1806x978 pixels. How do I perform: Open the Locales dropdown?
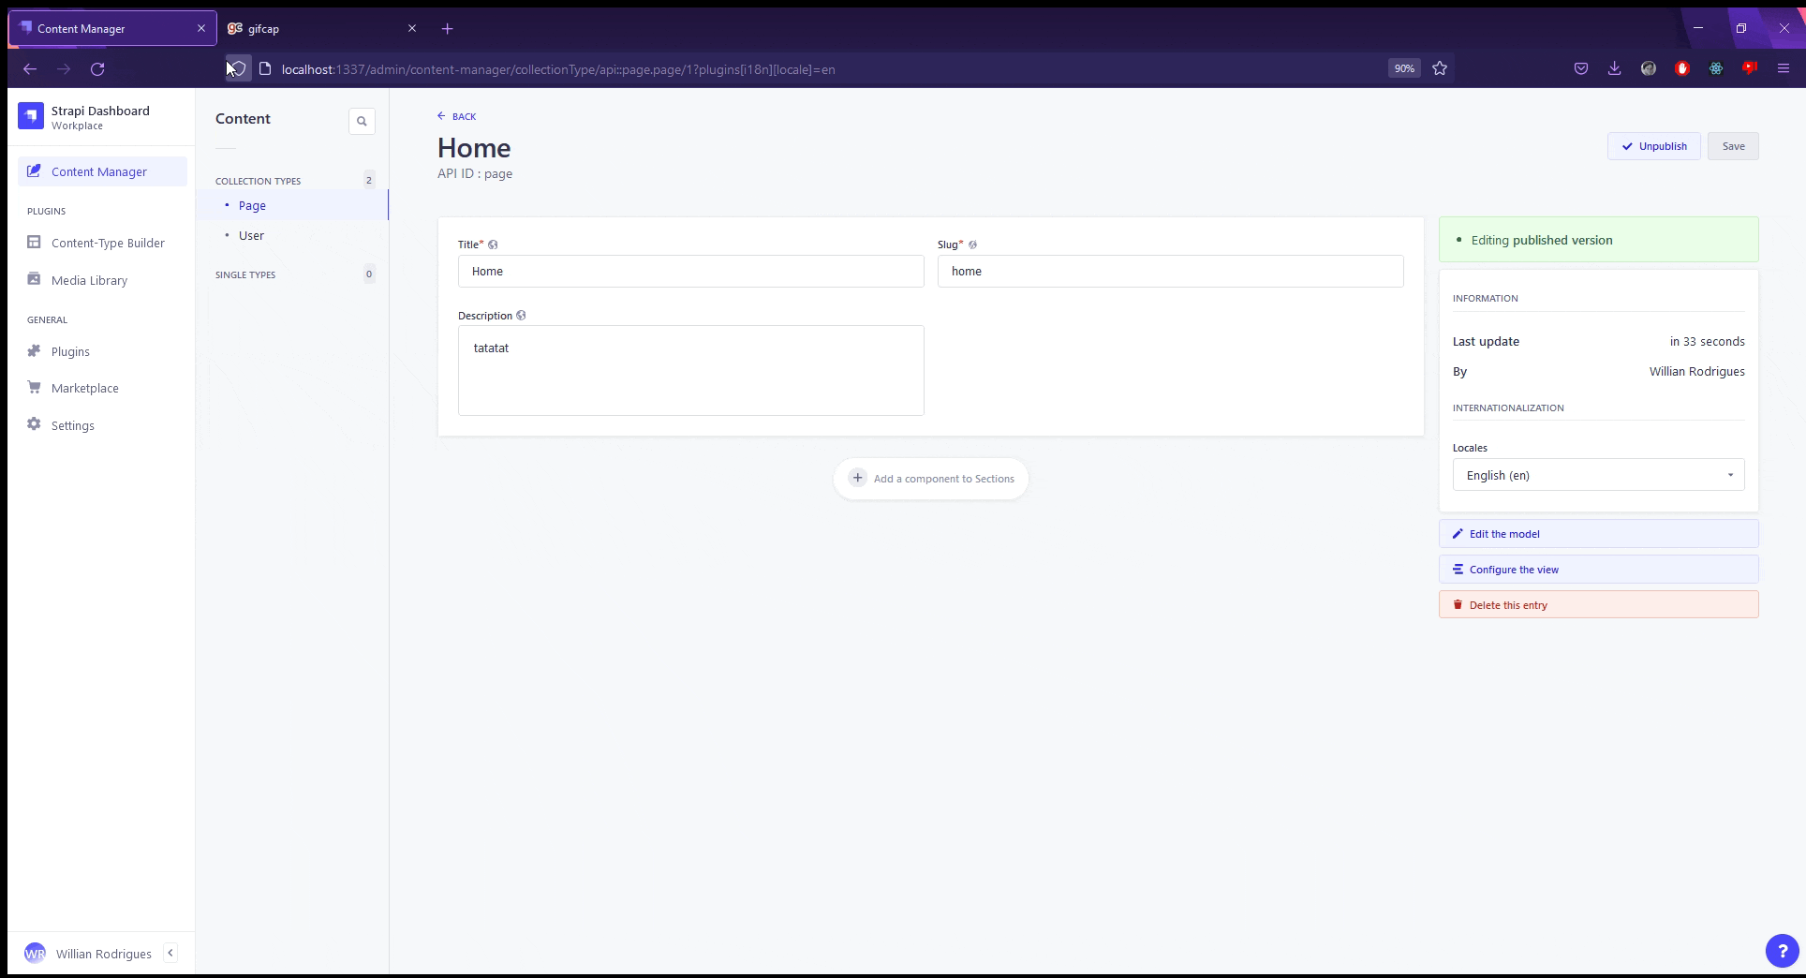click(x=1598, y=475)
